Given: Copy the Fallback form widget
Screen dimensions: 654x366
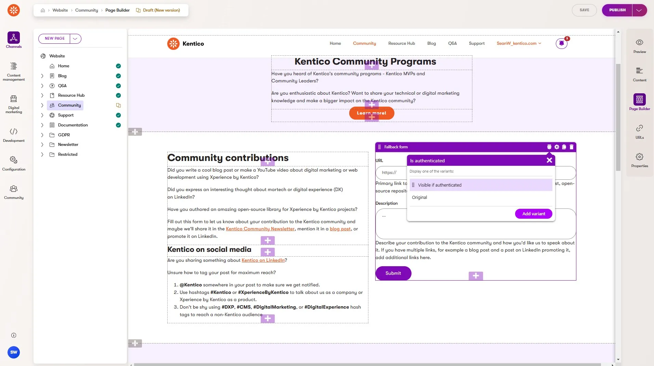Looking at the screenshot, I should click(564, 147).
